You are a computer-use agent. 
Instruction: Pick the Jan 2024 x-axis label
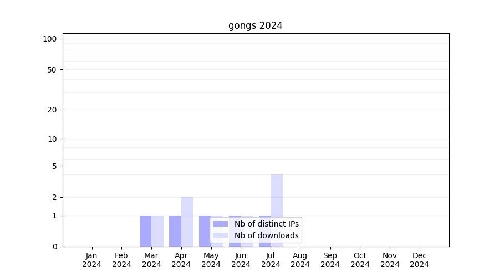tap(92, 260)
